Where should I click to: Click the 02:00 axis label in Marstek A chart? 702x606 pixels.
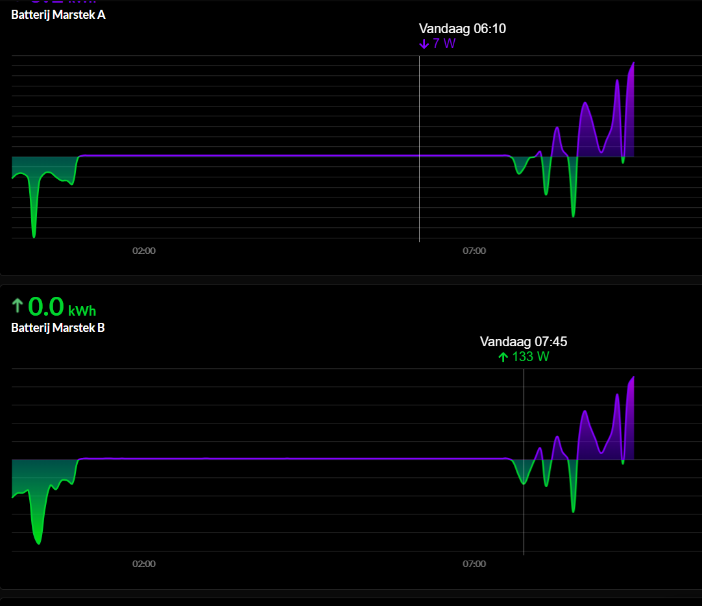pos(144,251)
